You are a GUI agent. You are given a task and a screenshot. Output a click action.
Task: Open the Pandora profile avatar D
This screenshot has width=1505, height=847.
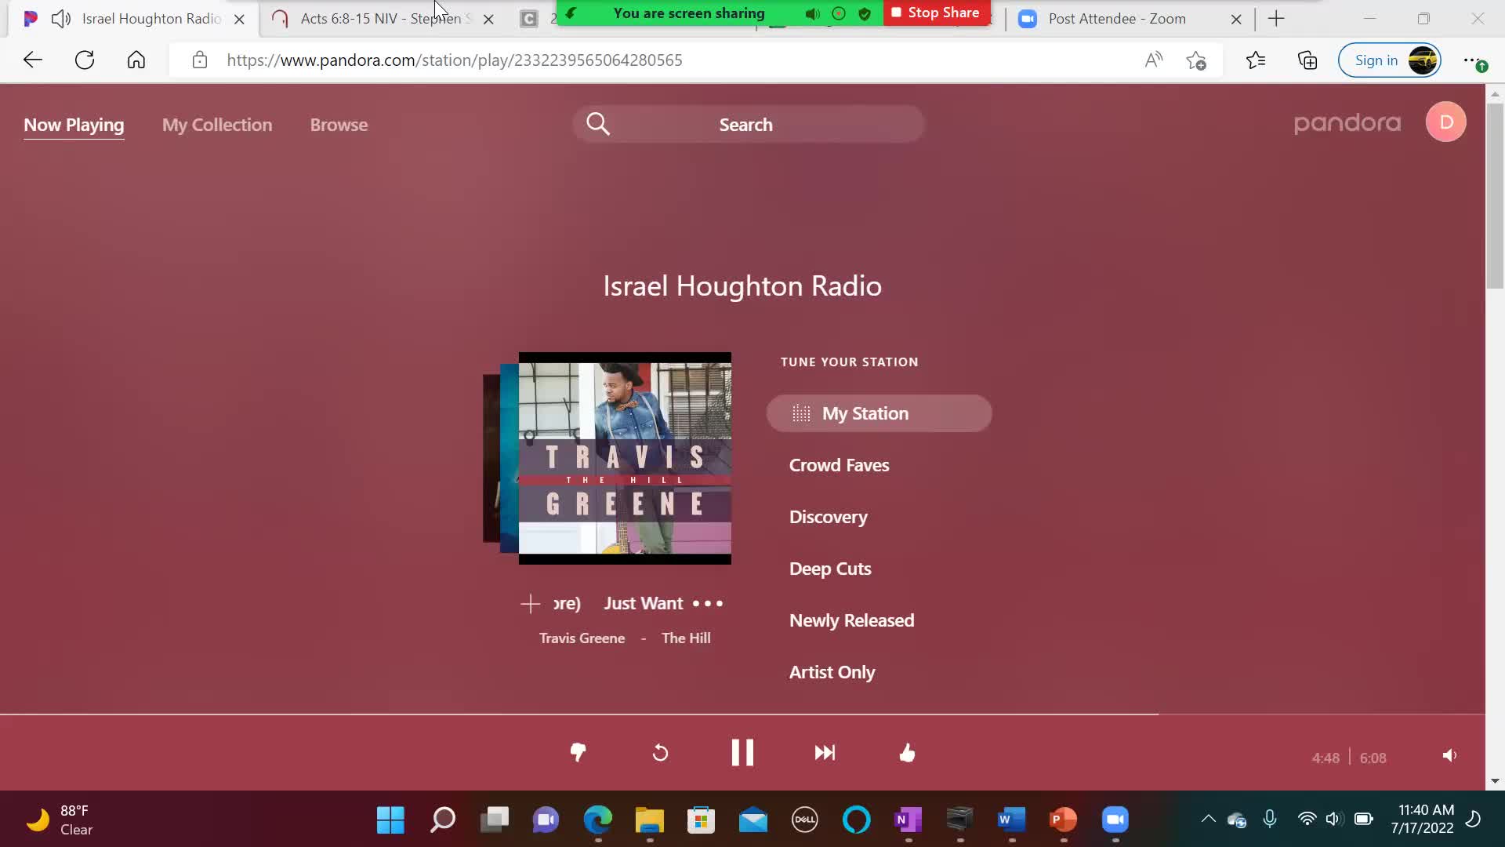1446,122
